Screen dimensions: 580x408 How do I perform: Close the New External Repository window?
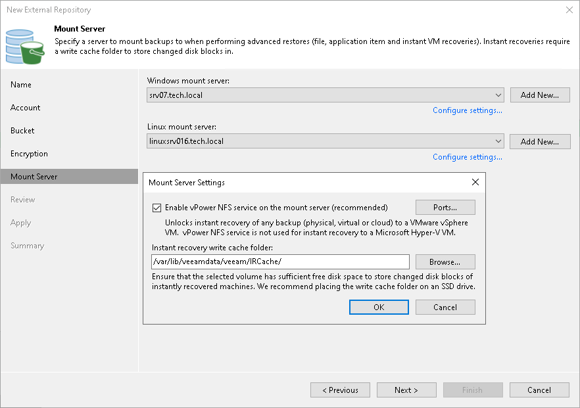pos(569,10)
